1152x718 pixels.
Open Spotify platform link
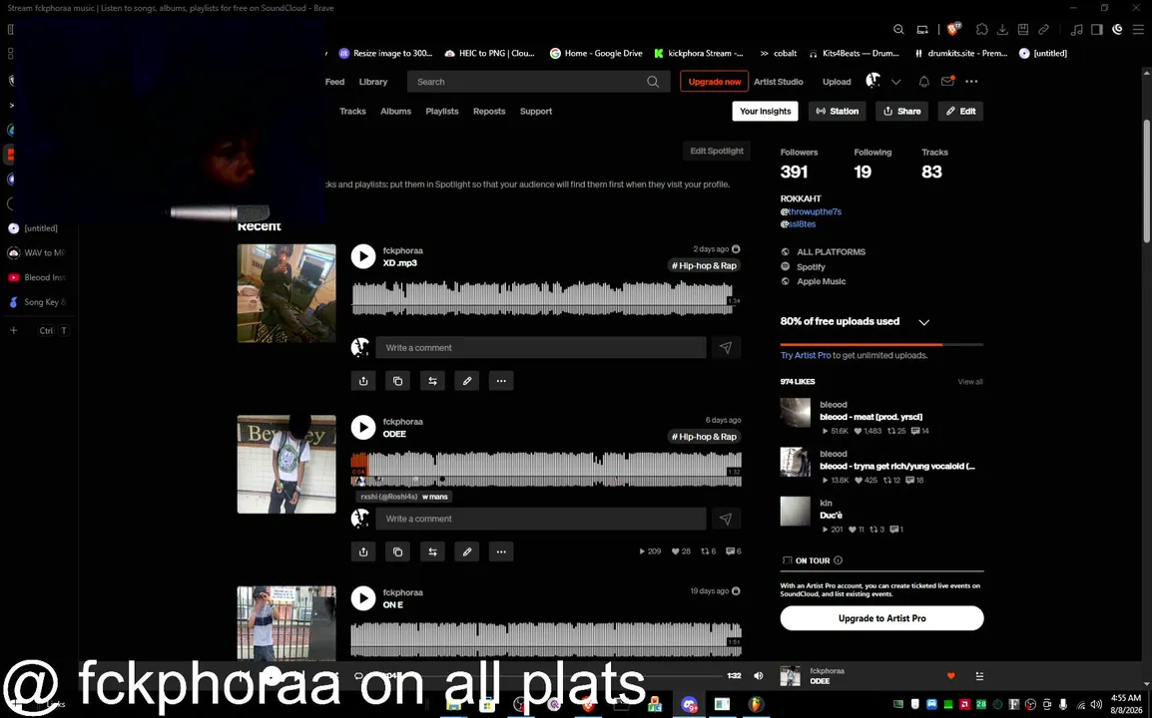812,267
